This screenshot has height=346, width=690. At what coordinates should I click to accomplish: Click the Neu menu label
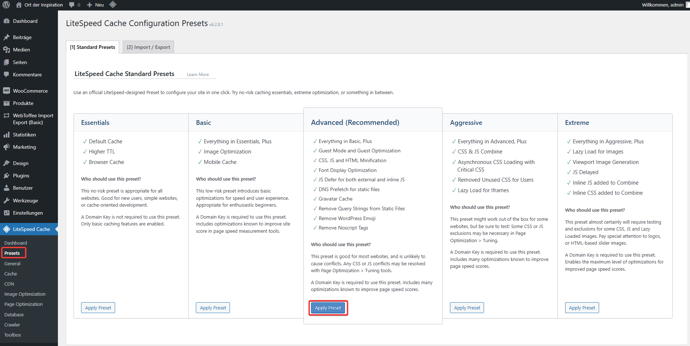coord(100,5)
